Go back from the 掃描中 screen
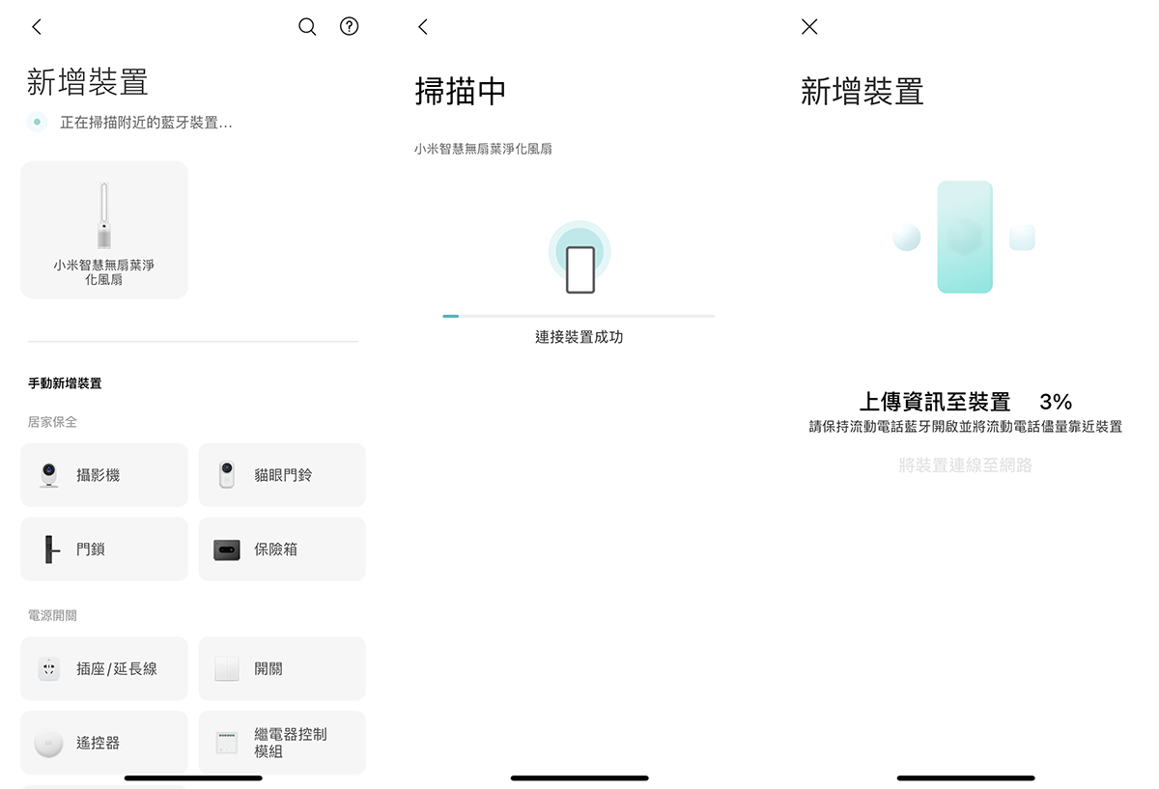 point(423,27)
